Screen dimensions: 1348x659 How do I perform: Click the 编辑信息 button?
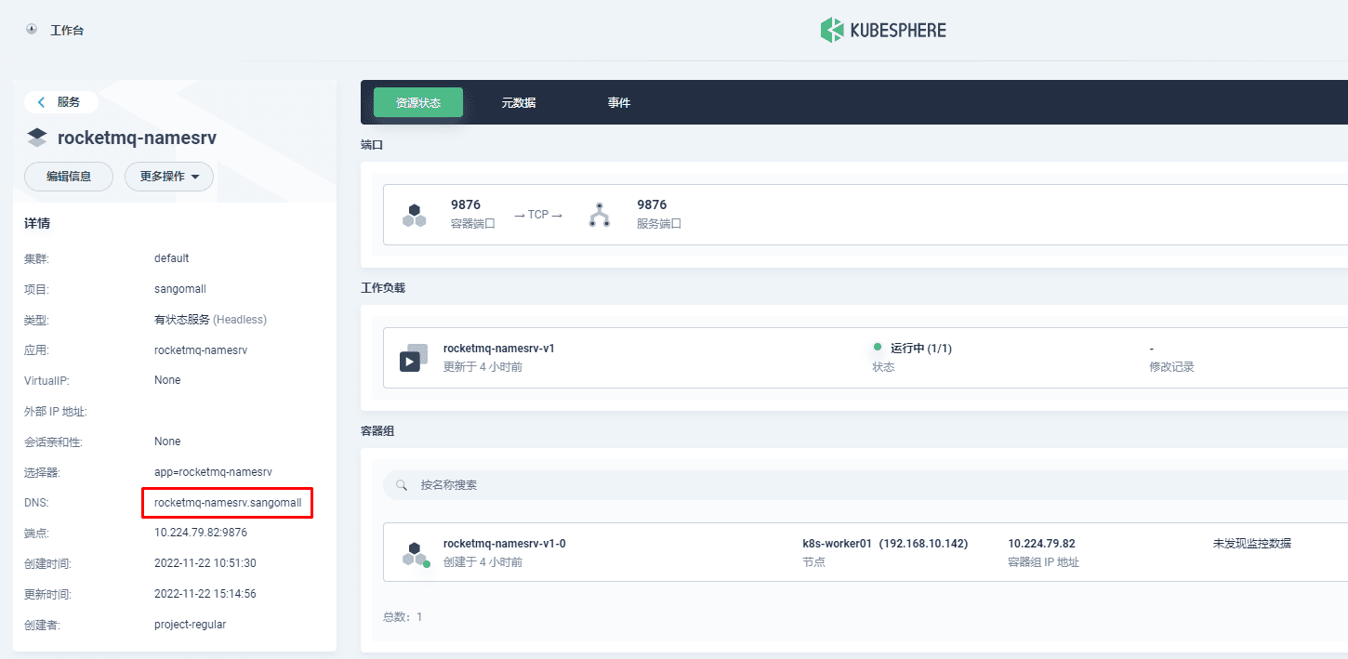[69, 177]
